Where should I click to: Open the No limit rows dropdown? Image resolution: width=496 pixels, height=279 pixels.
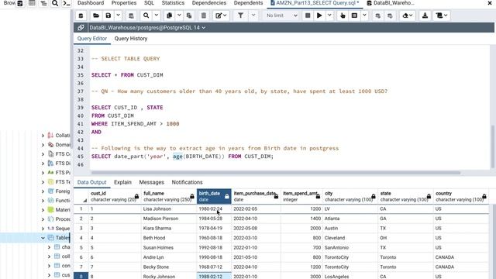(281, 15)
